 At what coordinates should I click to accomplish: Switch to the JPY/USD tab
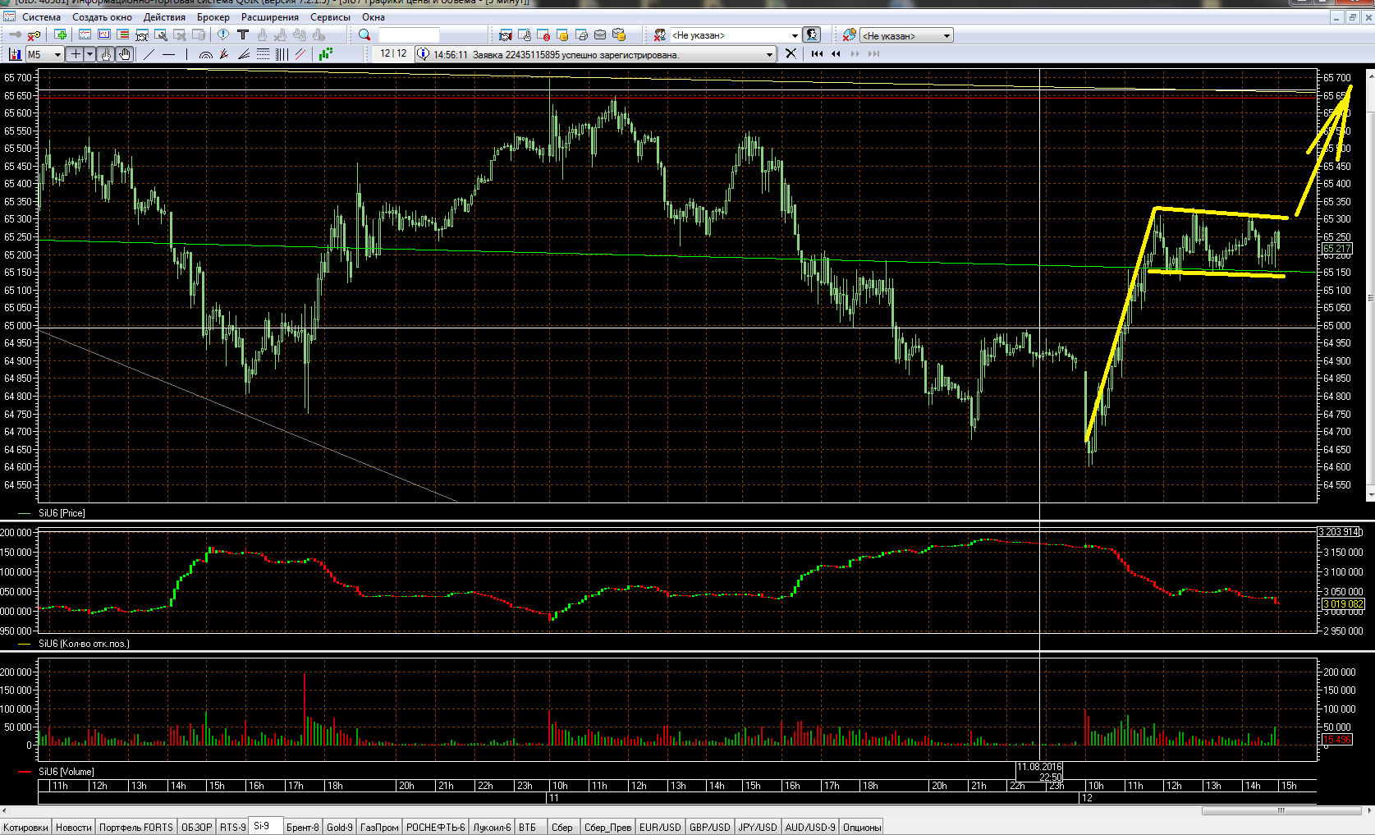click(758, 827)
